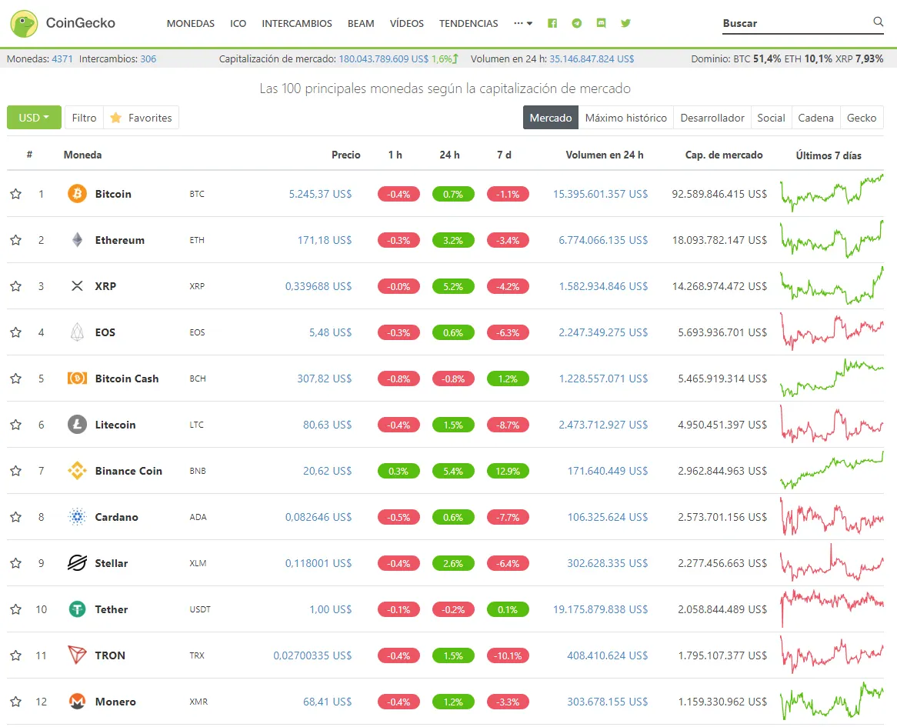Toggle the Cardano favorite star
This screenshot has width=897, height=727.
pyautogui.click(x=16, y=517)
